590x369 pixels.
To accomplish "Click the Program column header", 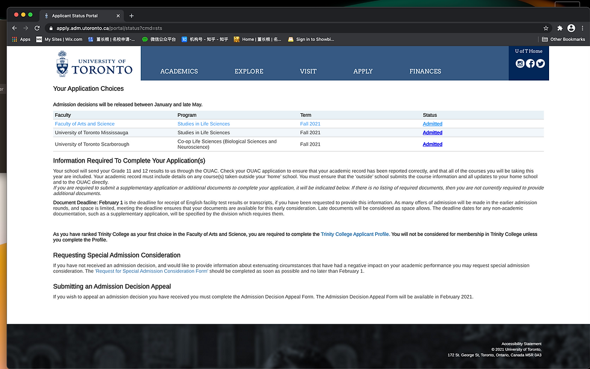I will (x=187, y=115).
